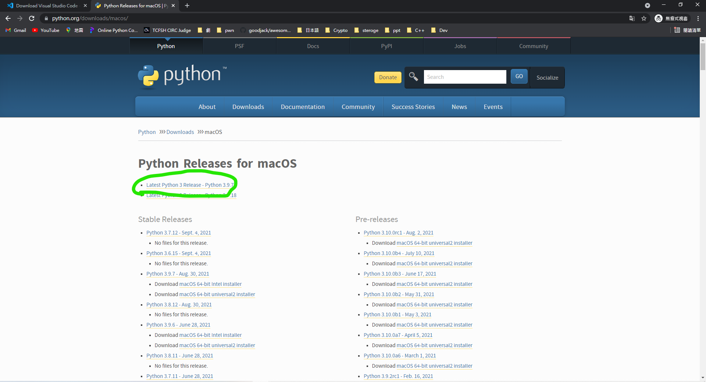Open the Python 3.7.12 - Sept. 4, 2021 release

pyautogui.click(x=179, y=233)
